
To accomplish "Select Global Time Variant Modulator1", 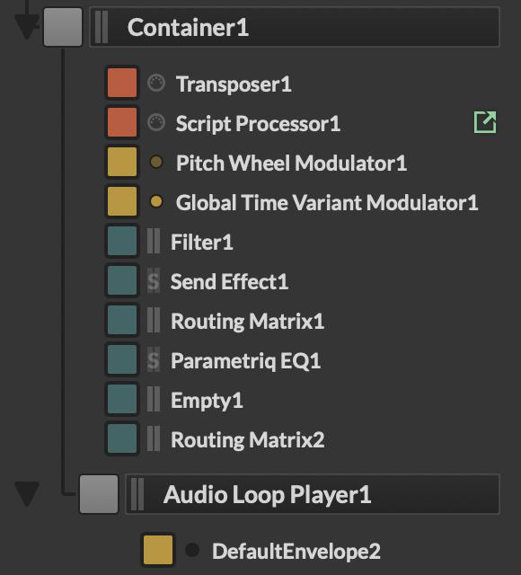I will [x=327, y=202].
